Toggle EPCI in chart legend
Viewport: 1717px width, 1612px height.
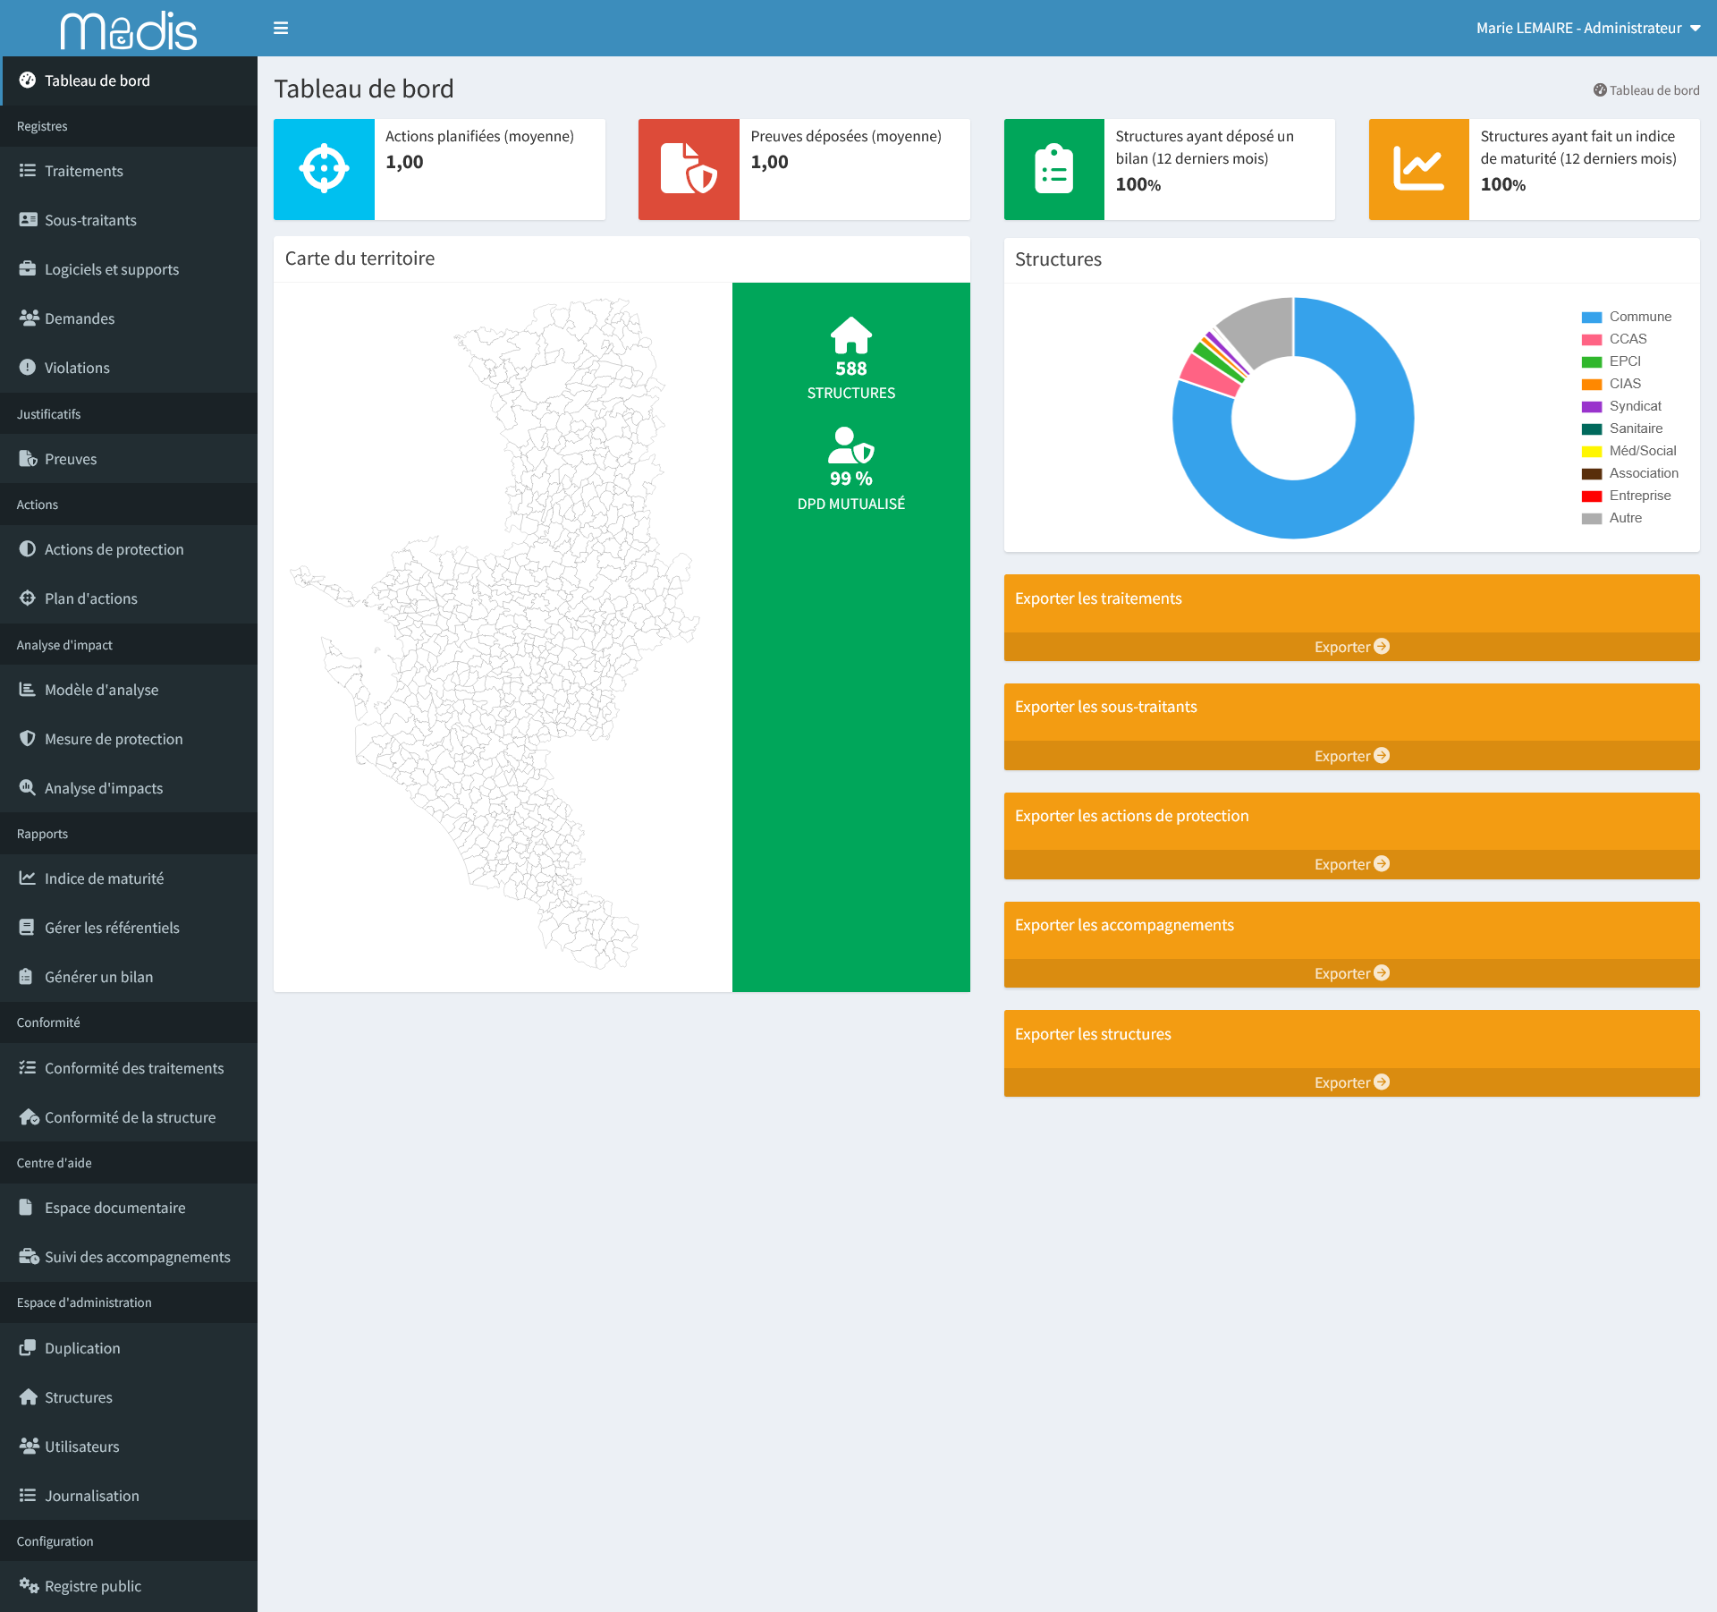pos(1611,361)
